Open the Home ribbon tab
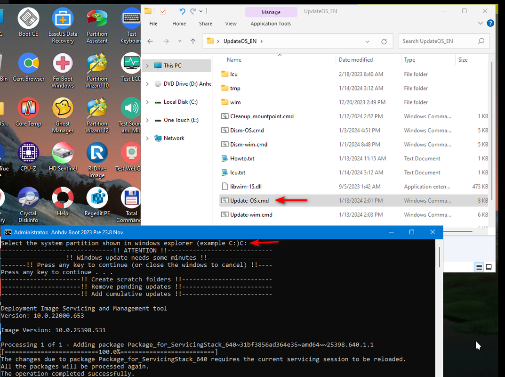The width and height of the screenshot is (505, 377). [179, 24]
